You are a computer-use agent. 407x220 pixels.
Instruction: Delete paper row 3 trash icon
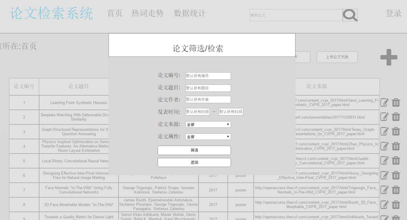[x=396, y=131]
